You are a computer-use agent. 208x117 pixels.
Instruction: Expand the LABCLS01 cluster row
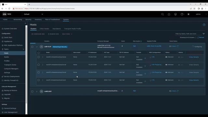[x=37, y=92]
